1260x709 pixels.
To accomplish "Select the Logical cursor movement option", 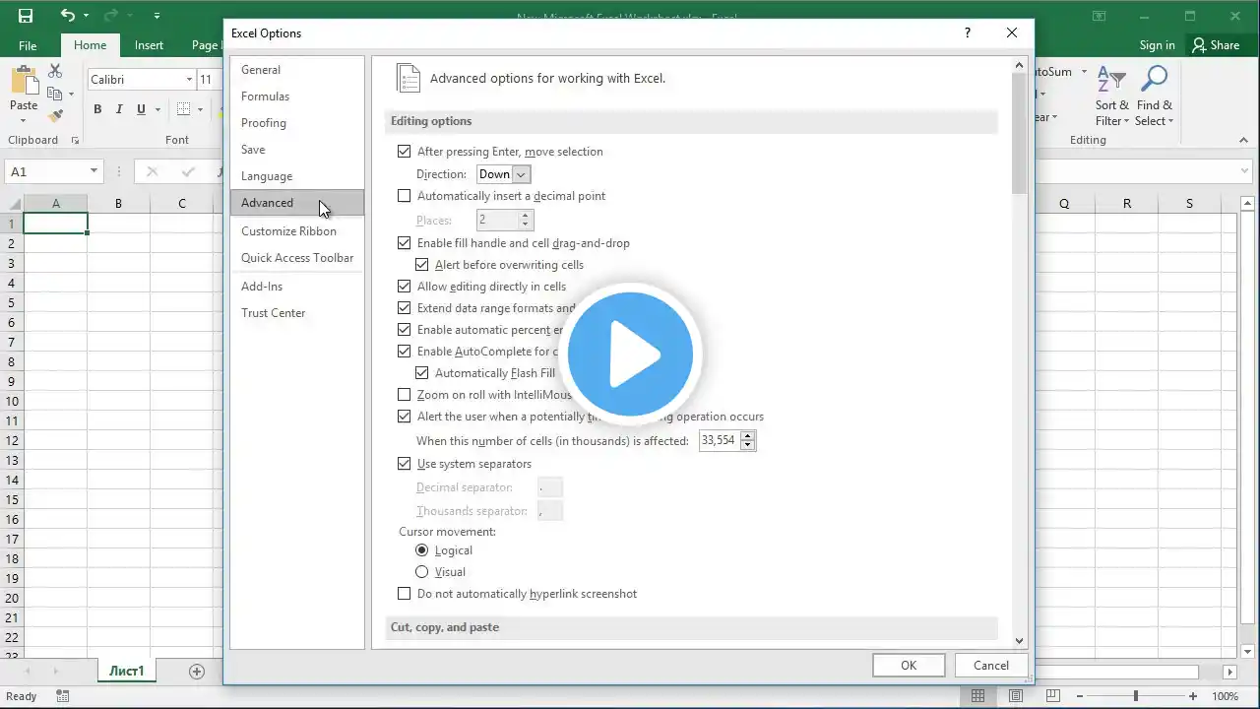I will pos(422,550).
